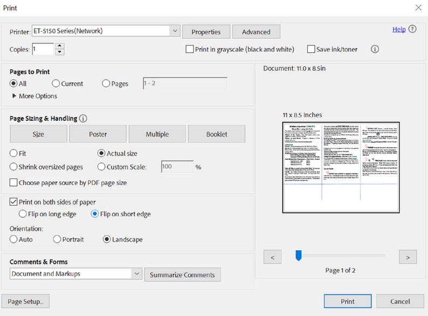428x316 pixels.
Task: Click the Save ink/toner info icon
Action: [375, 49]
